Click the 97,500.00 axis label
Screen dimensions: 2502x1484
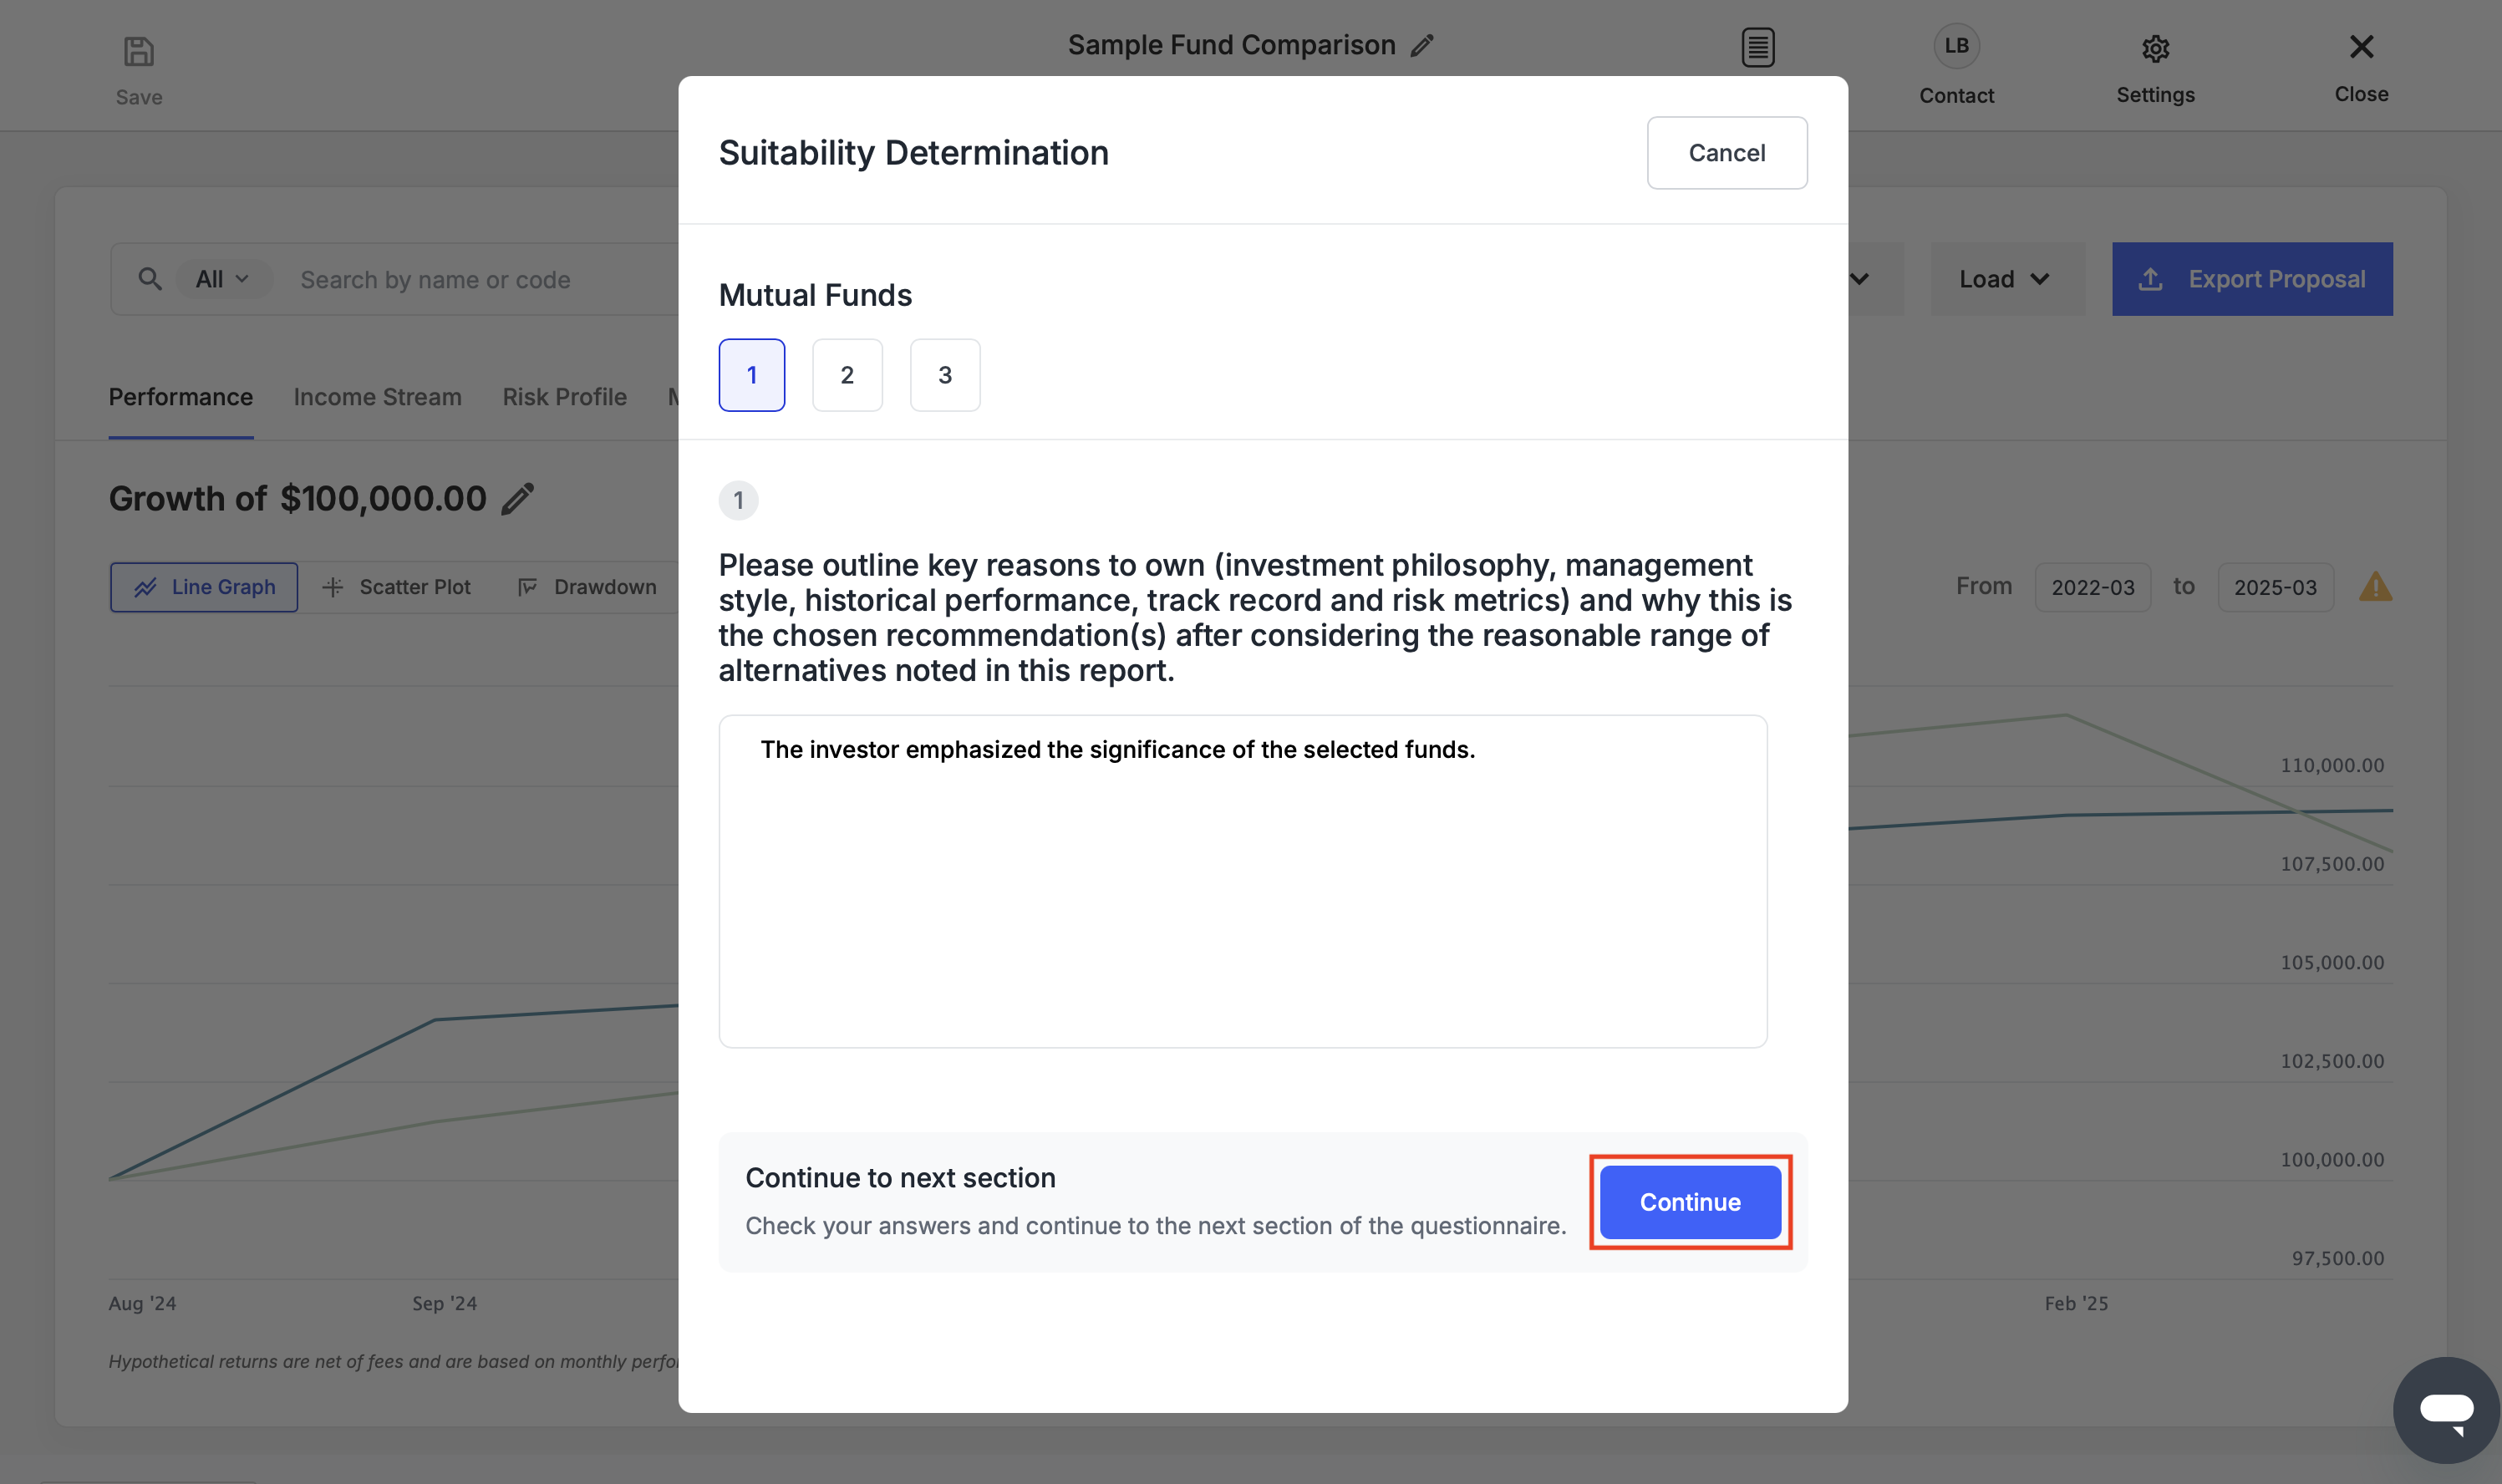point(2338,1258)
